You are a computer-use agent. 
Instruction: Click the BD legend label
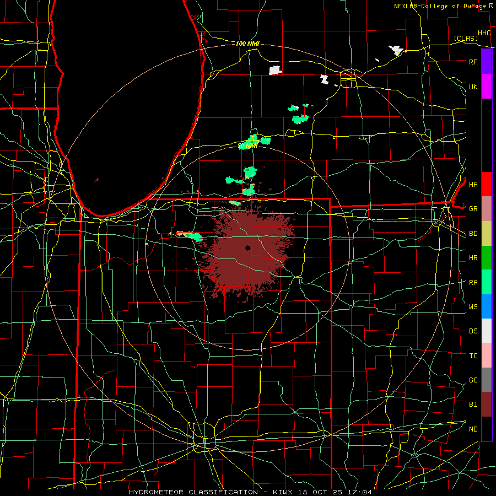click(x=473, y=234)
